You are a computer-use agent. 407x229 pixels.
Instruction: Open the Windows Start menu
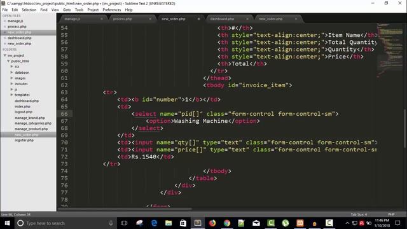tap(7, 223)
